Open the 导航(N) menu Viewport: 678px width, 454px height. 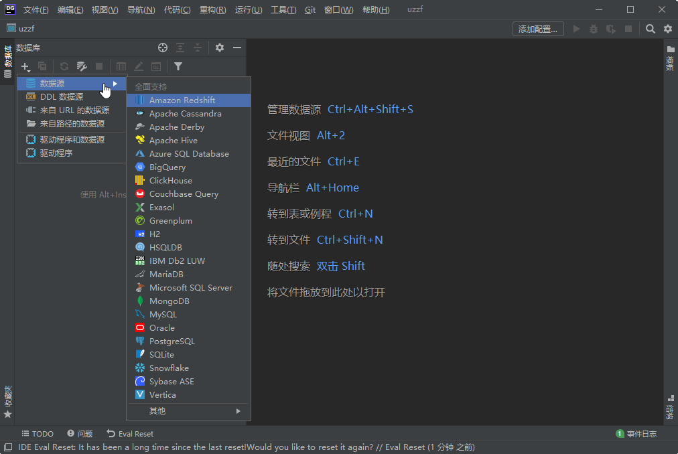tap(141, 9)
